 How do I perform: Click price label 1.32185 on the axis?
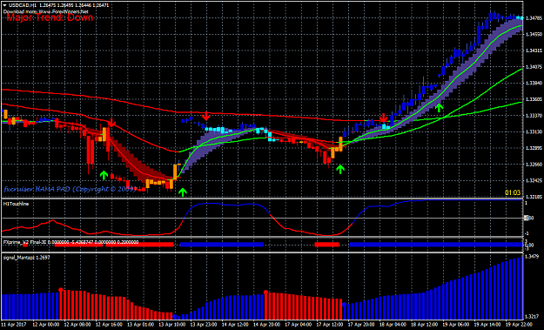tap(534, 197)
